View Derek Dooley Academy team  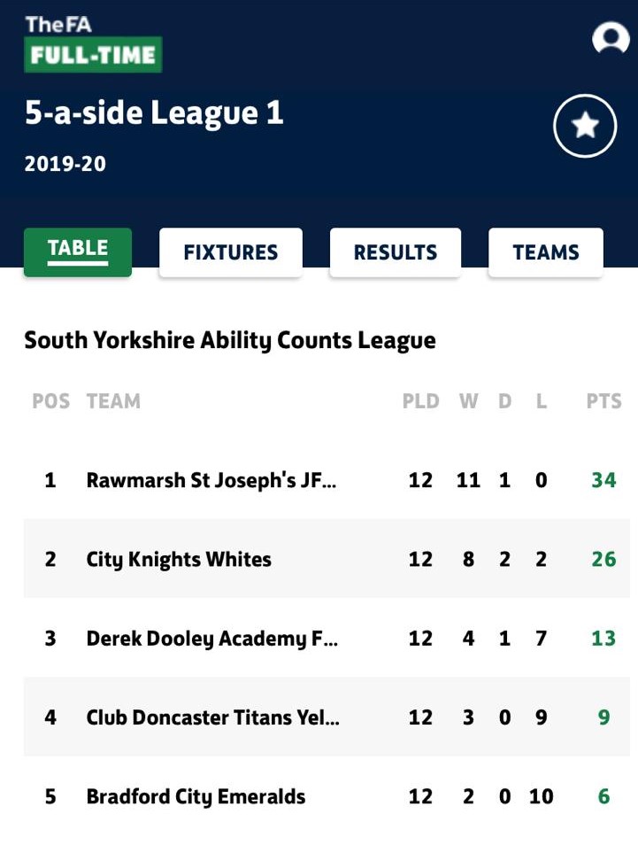211,639
